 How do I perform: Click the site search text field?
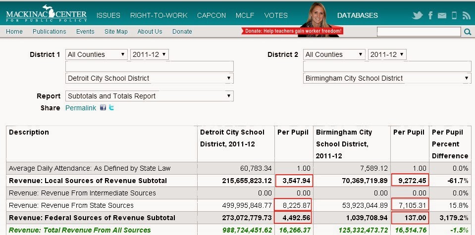click(419, 32)
